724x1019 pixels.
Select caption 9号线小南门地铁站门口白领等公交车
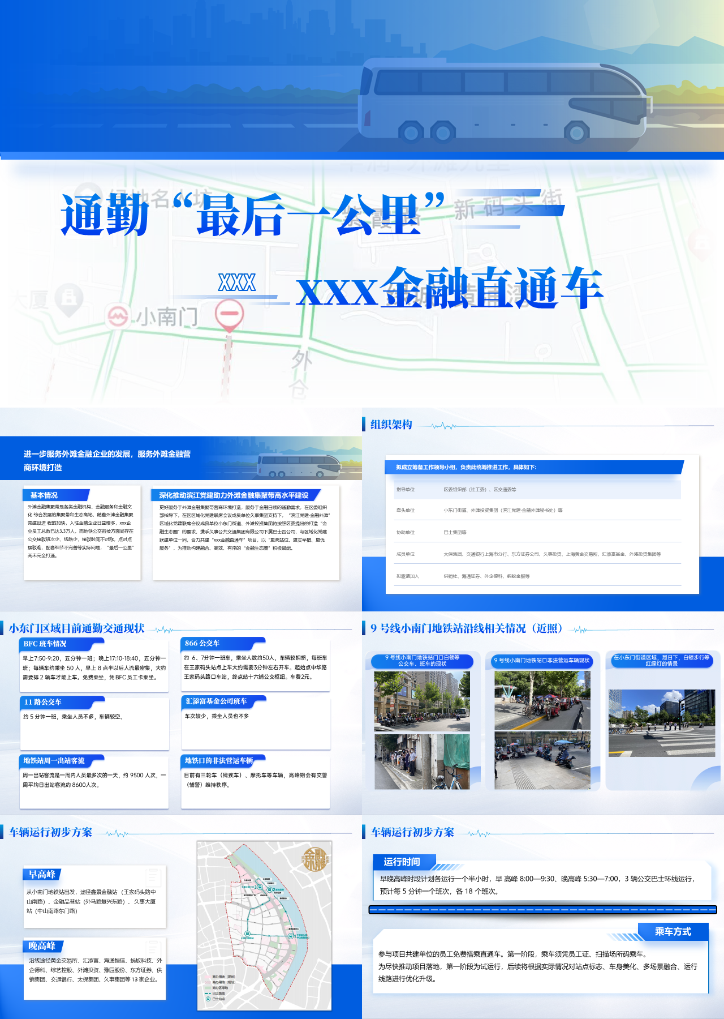(x=422, y=661)
